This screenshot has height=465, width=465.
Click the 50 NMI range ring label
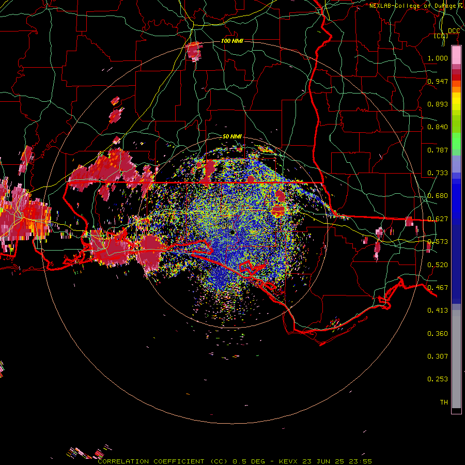[x=232, y=136]
